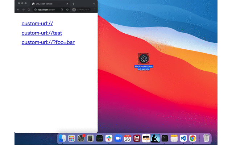Open Visual Studio Code from the Dock
232x145 pixels.
click(183, 138)
